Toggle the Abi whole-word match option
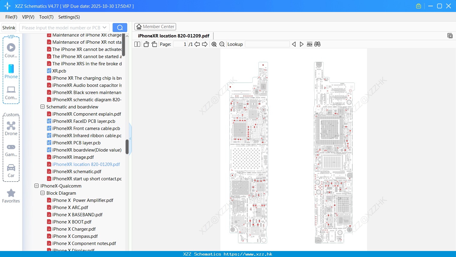The width and height of the screenshot is (456, 257). [x=310, y=44]
